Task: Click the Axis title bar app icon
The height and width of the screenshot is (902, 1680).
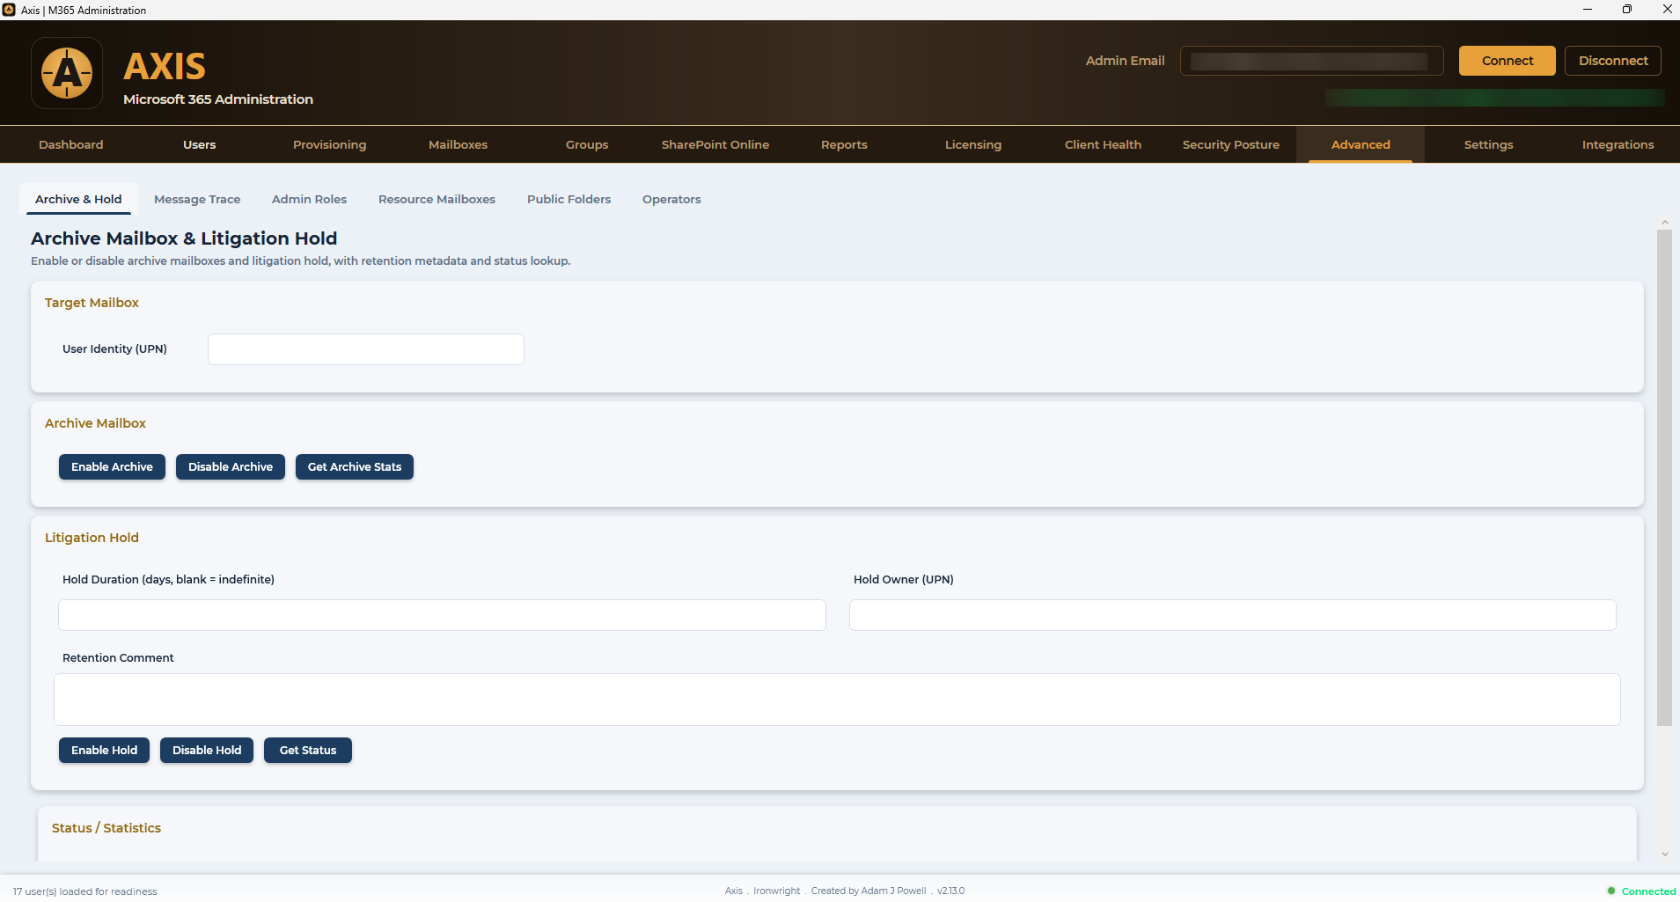Action: tap(9, 10)
